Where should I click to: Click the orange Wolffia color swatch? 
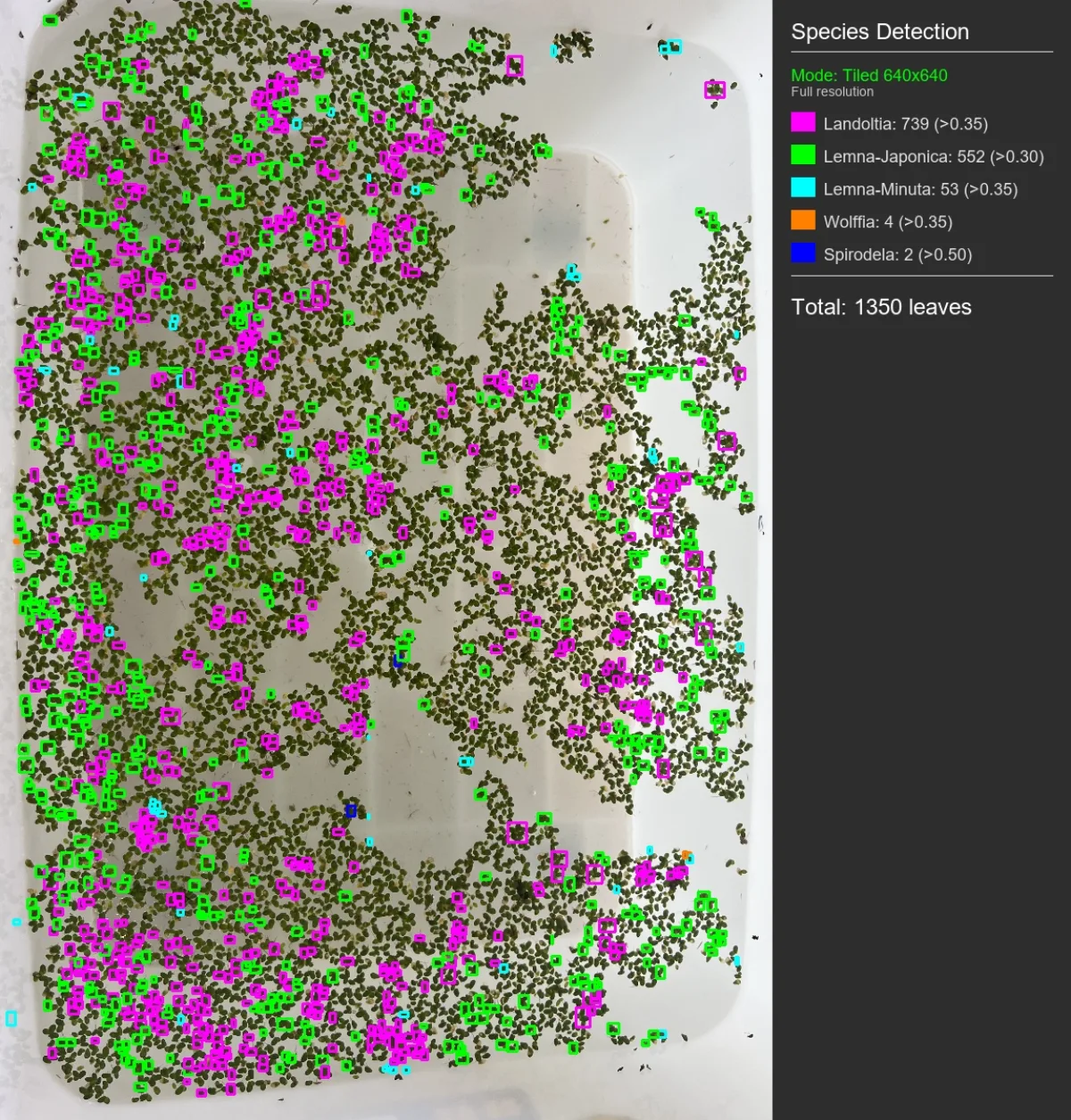(x=803, y=220)
